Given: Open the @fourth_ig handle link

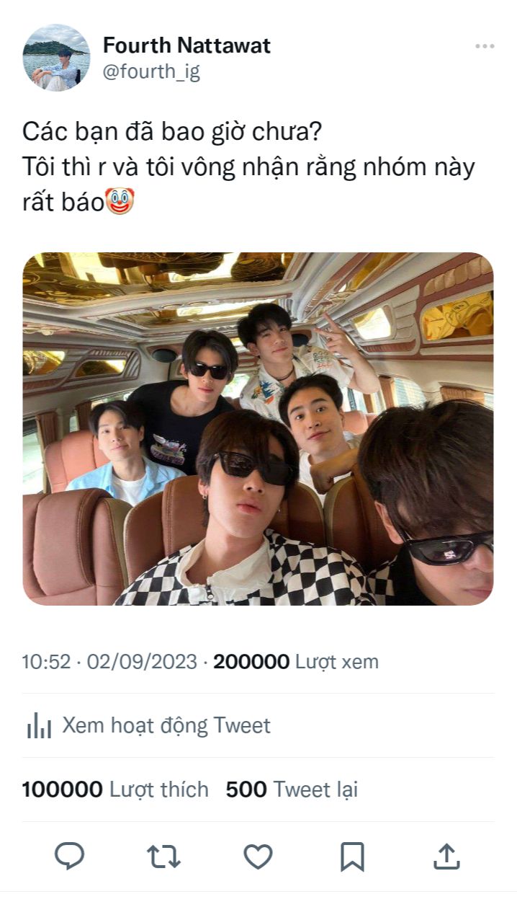Looking at the screenshot, I should pyautogui.click(x=152, y=72).
